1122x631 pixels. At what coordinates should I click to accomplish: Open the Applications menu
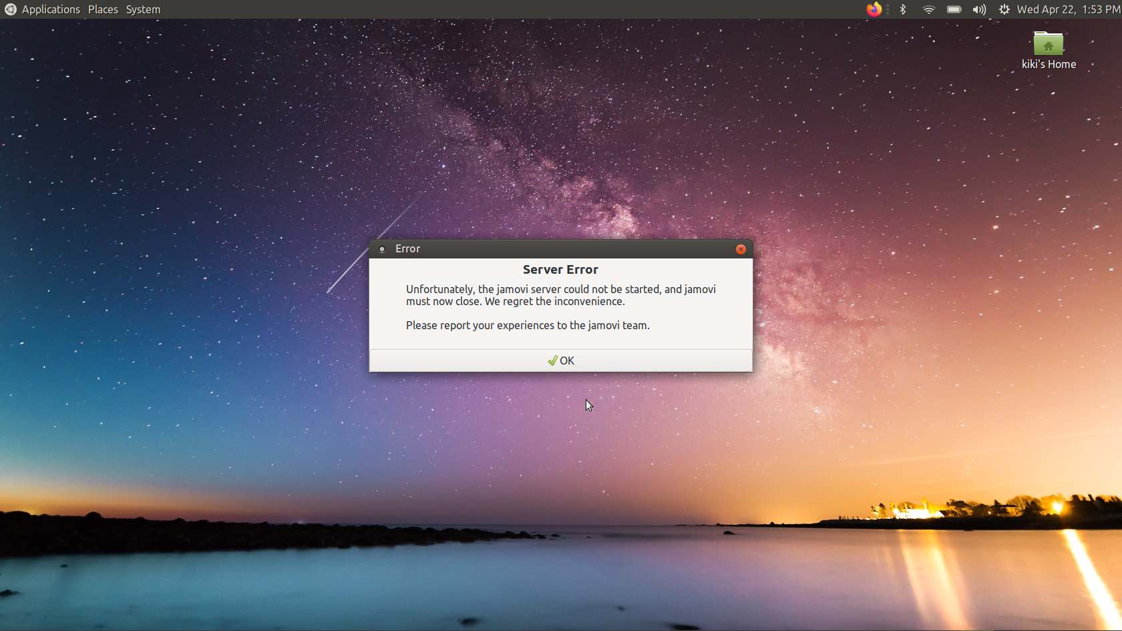(51, 9)
